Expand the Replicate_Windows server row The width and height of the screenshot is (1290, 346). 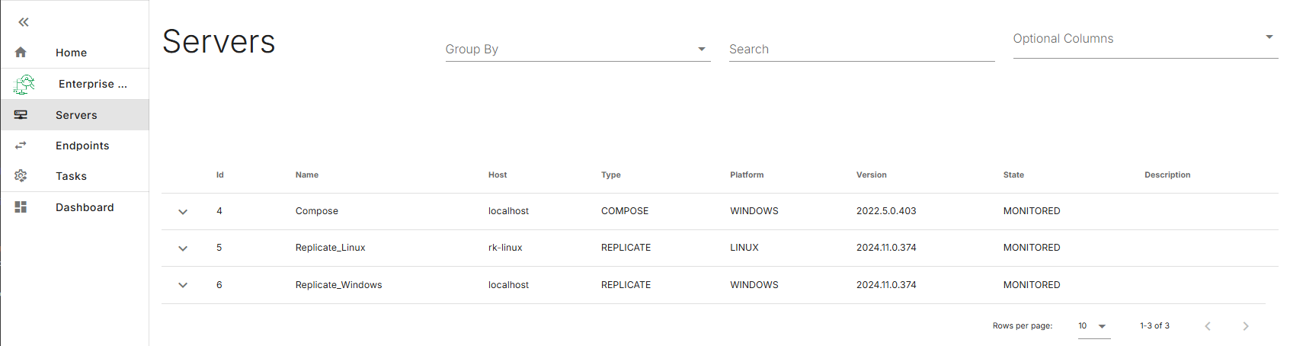coord(183,285)
